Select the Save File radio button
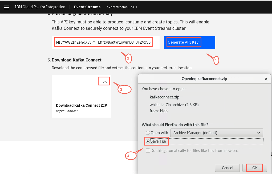 [x=148, y=141]
